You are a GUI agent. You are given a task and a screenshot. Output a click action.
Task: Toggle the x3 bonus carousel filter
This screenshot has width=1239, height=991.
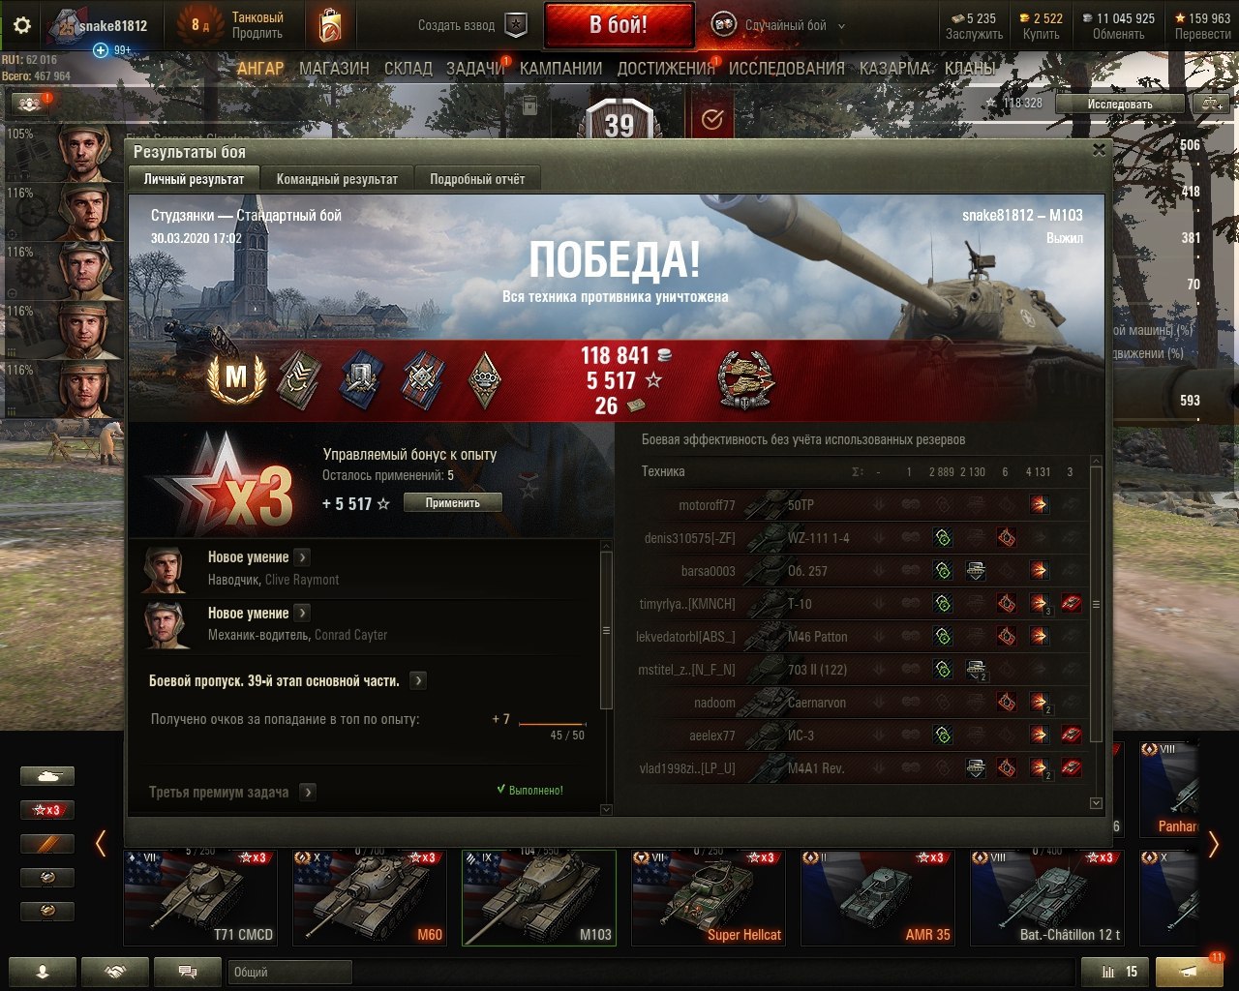click(47, 810)
